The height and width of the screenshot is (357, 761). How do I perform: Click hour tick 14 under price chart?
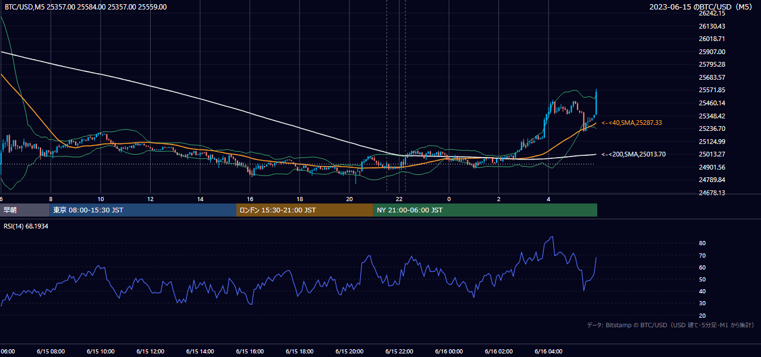click(x=200, y=199)
